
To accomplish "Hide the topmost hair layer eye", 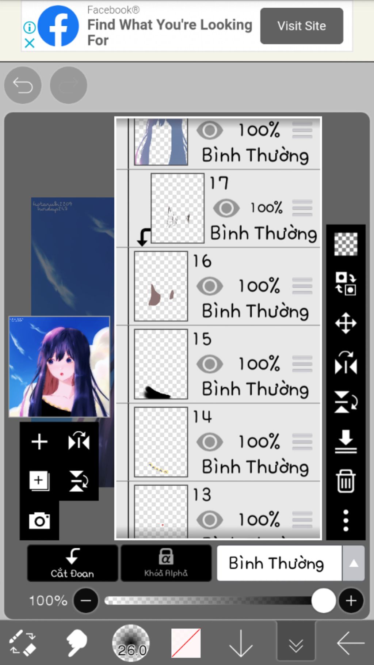I will tap(210, 130).
